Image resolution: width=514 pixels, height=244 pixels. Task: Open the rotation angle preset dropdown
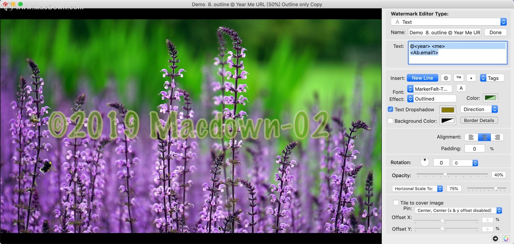tap(465, 163)
